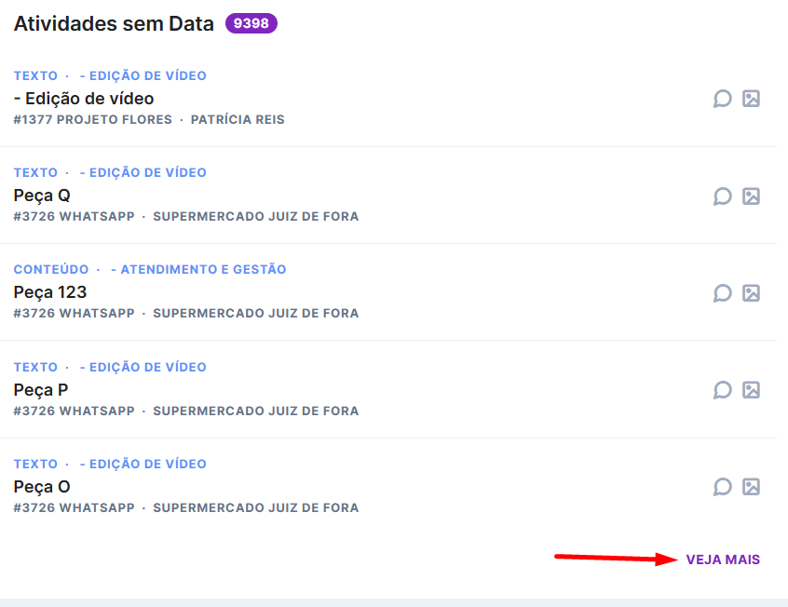The image size is (788, 607).
Task: Click '#3726 WHATSAPP' under Peça 123
Action: pyautogui.click(x=74, y=314)
